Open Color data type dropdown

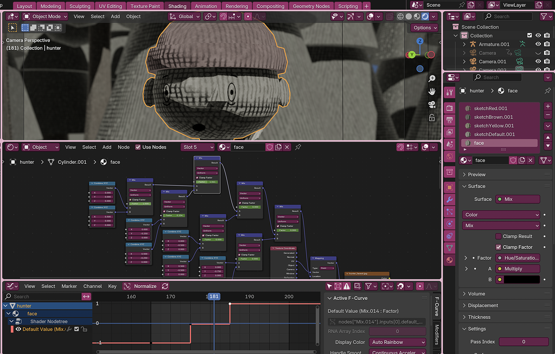(501, 215)
